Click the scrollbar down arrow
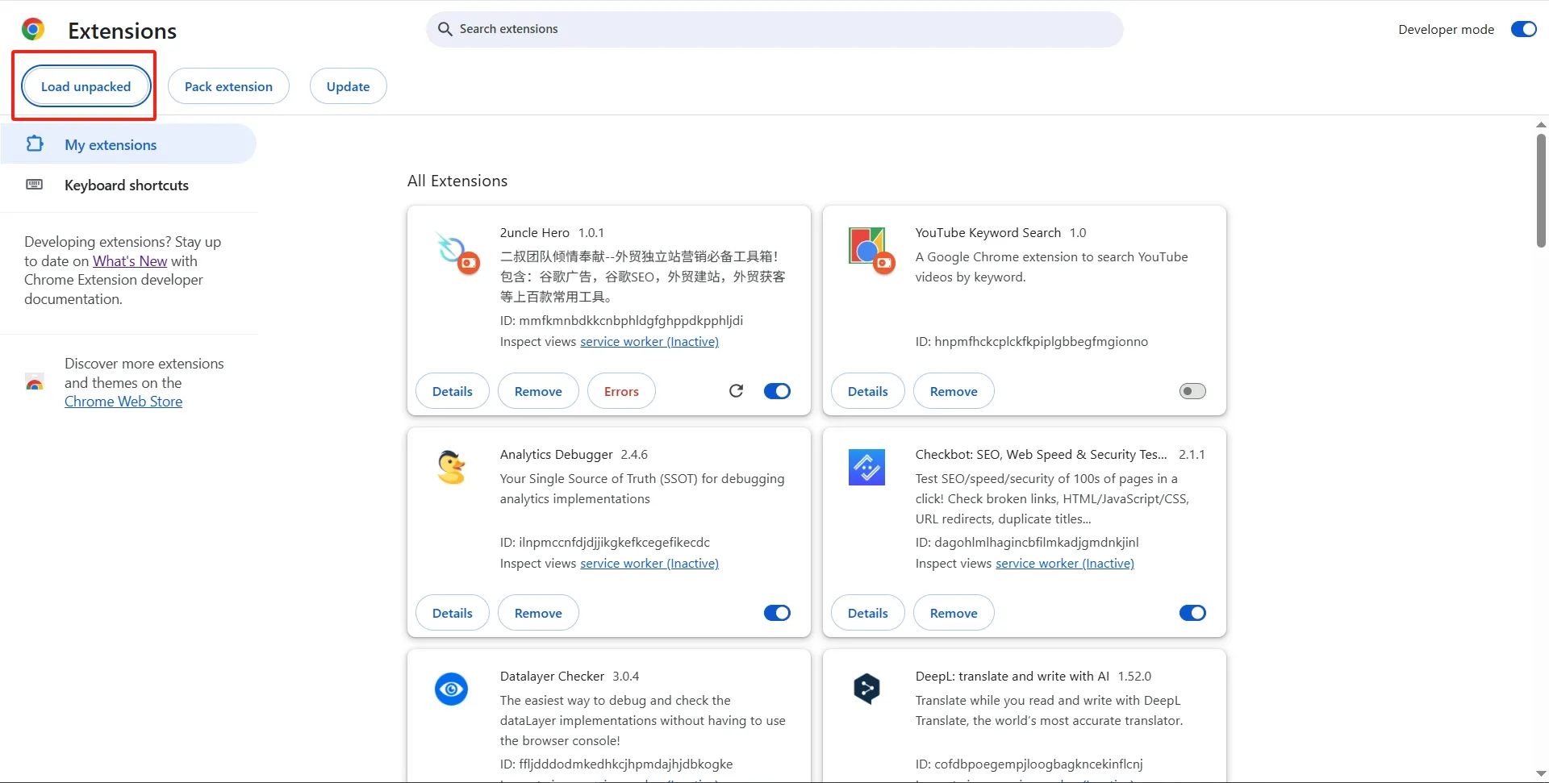 click(1541, 774)
